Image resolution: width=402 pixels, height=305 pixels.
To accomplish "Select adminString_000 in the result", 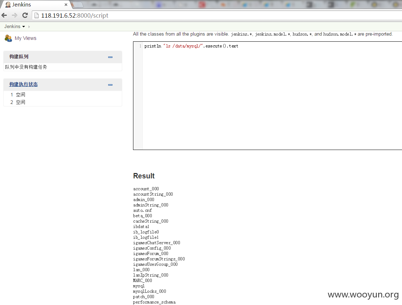I will tap(151, 205).
